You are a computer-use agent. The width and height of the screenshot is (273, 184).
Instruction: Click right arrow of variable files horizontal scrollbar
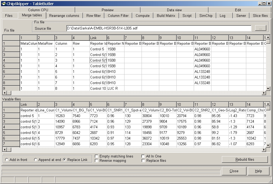point(264,149)
